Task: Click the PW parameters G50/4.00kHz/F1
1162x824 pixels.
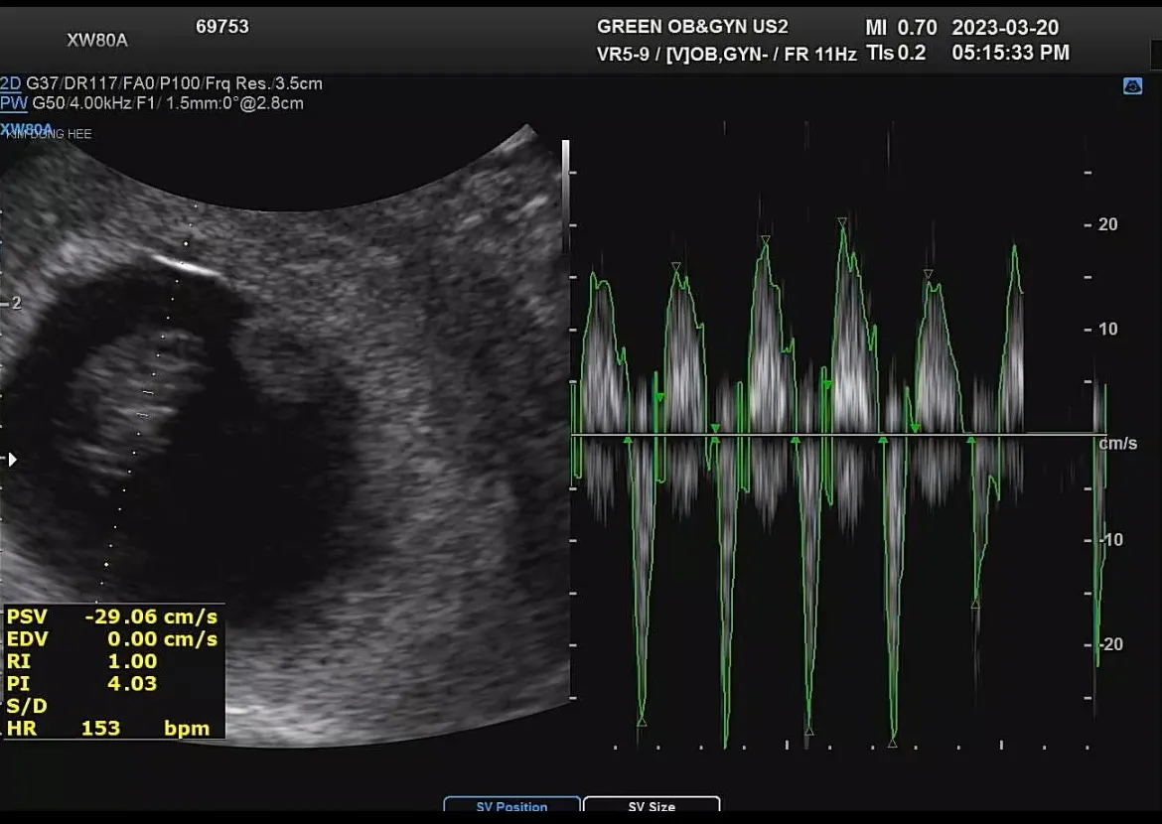Action: coord(93,103)
